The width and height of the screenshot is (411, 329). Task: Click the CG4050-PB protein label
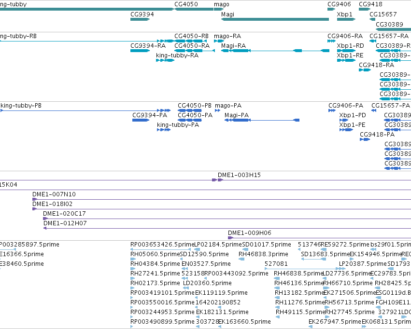point(195,106)
